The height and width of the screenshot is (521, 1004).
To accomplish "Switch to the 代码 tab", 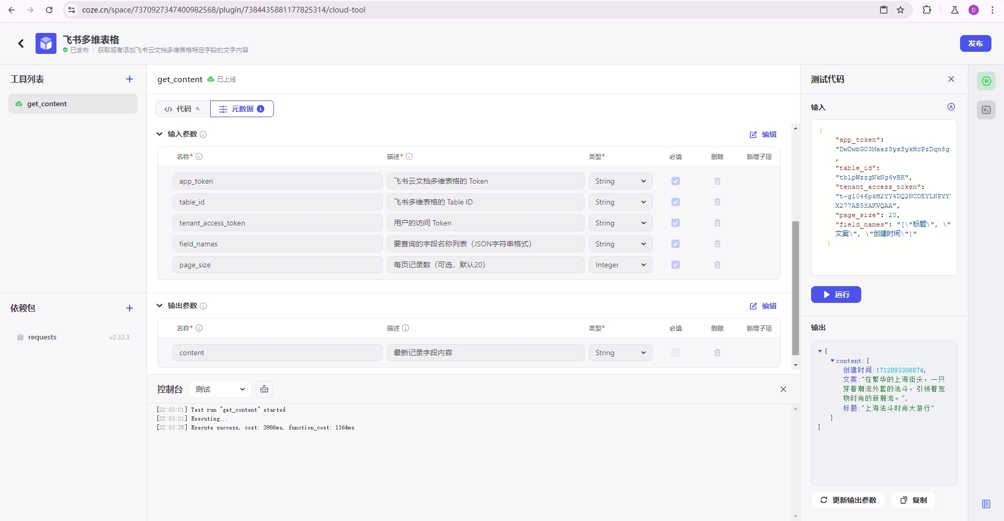I will click(182, 109).
